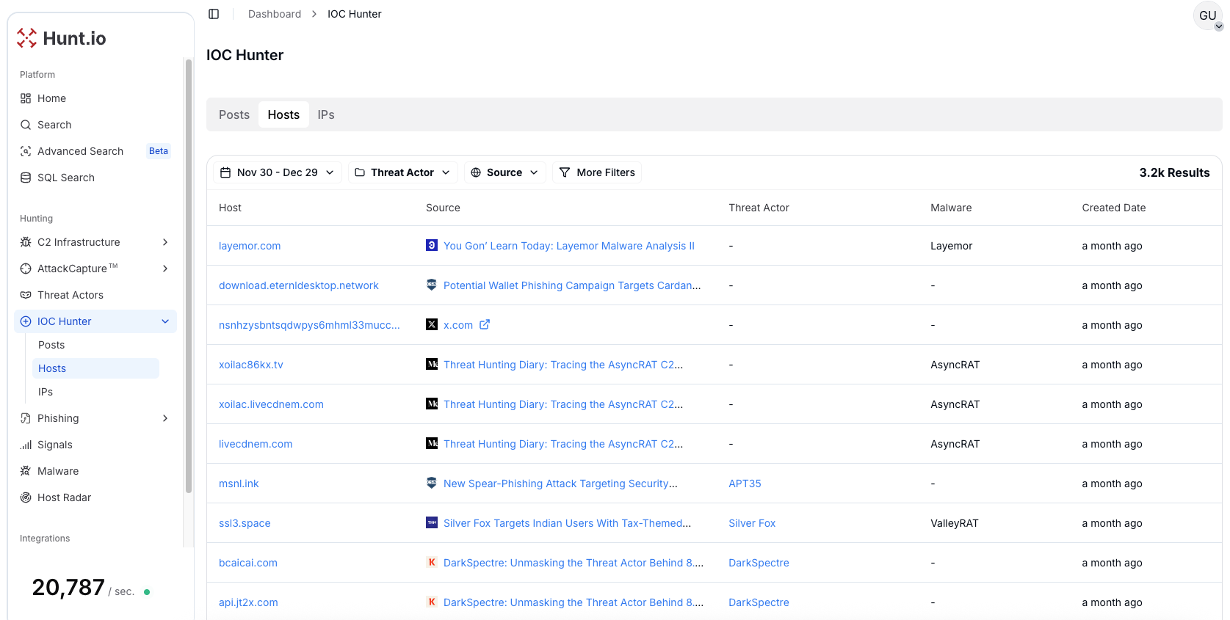
Task: Collapse the IOC Hunter sidebar section
Action: [164, 321]
